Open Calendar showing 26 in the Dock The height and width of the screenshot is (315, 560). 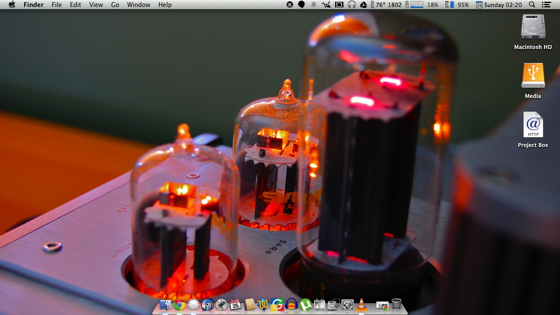[x=235, y=304]
